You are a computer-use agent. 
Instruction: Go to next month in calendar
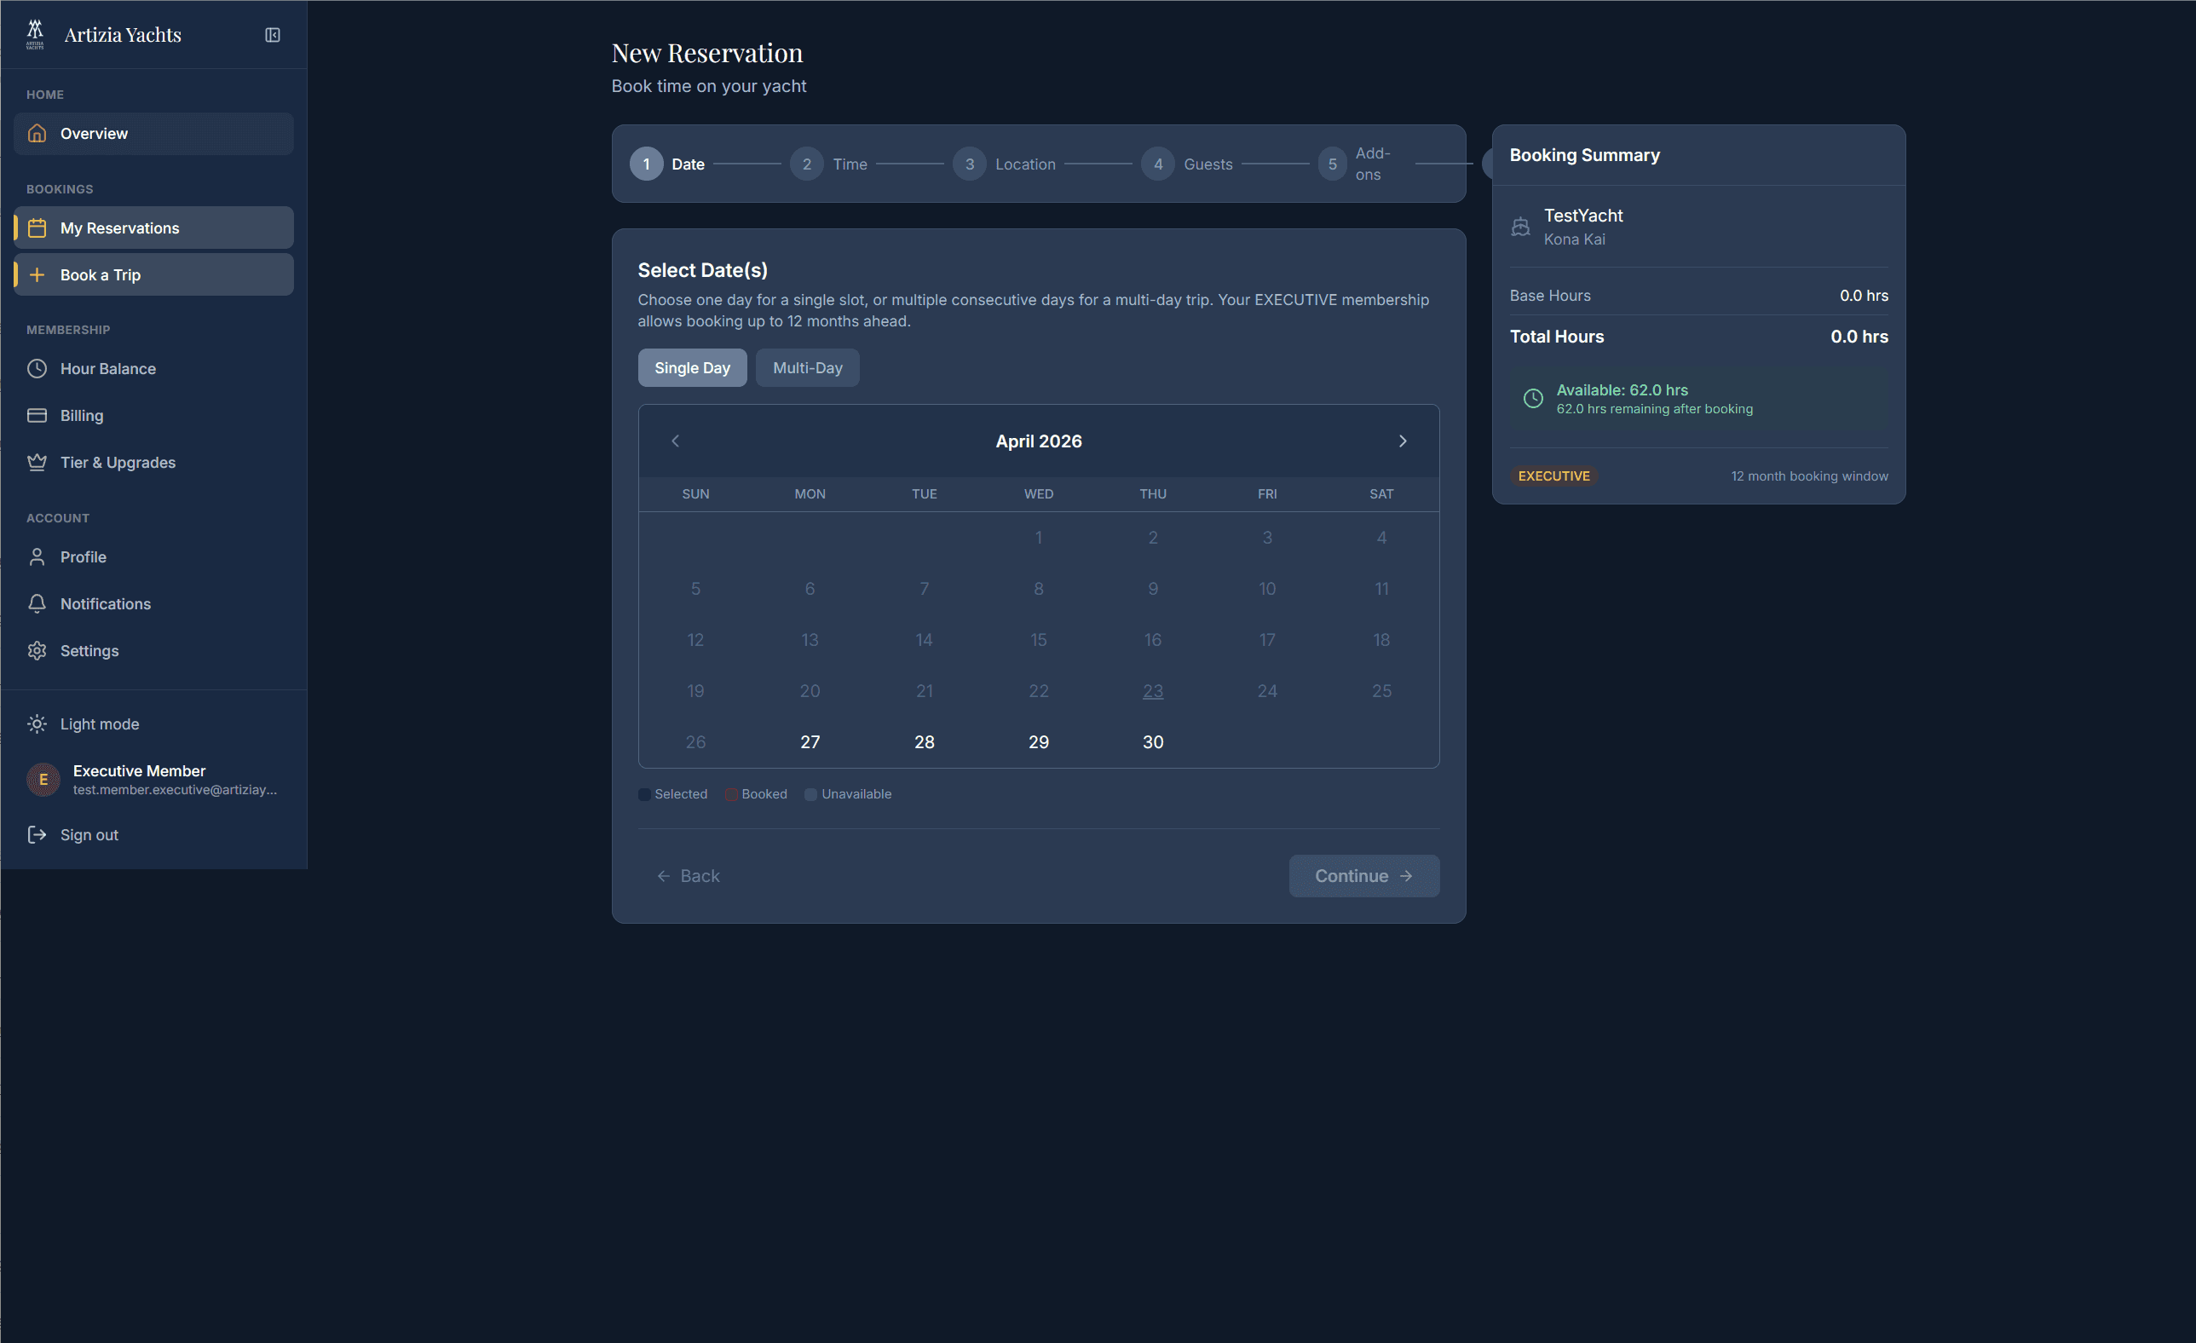(1402, 441)
